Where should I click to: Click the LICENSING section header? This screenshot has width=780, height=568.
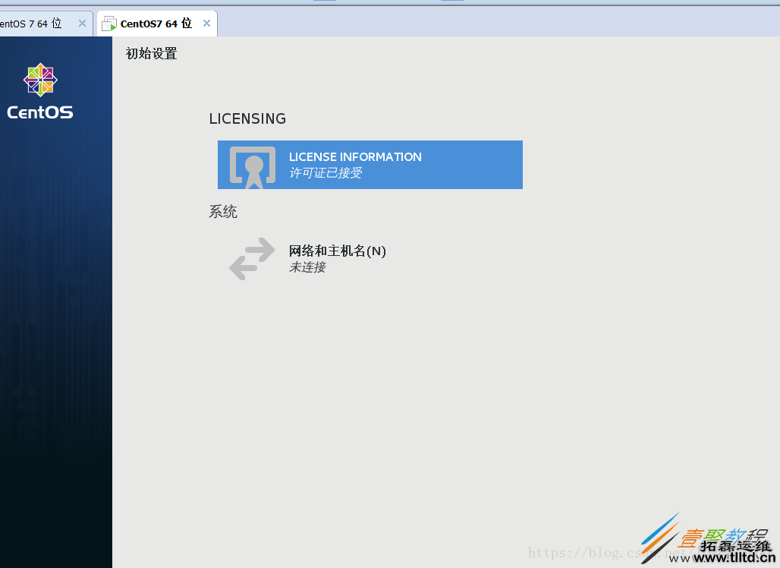(x=247, y=118)
